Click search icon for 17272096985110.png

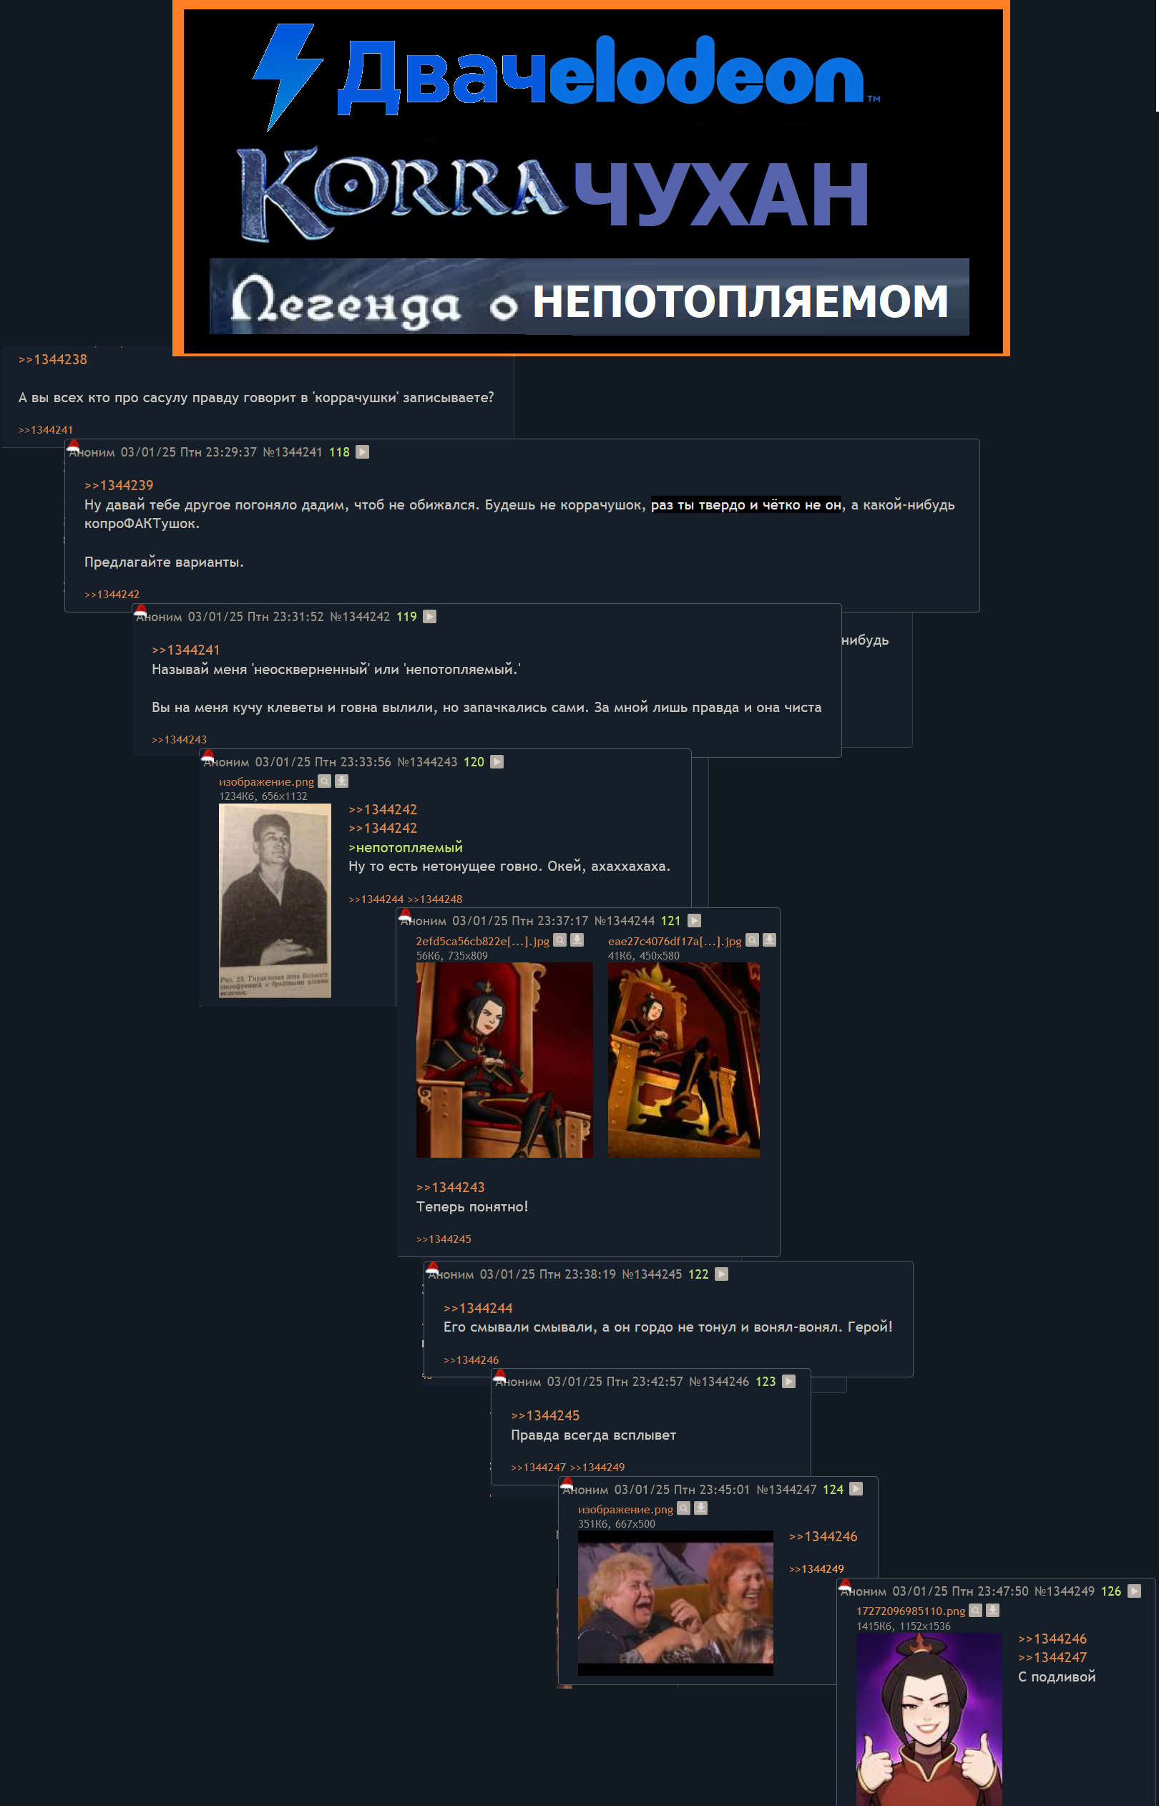click(x=975, y=1611)
